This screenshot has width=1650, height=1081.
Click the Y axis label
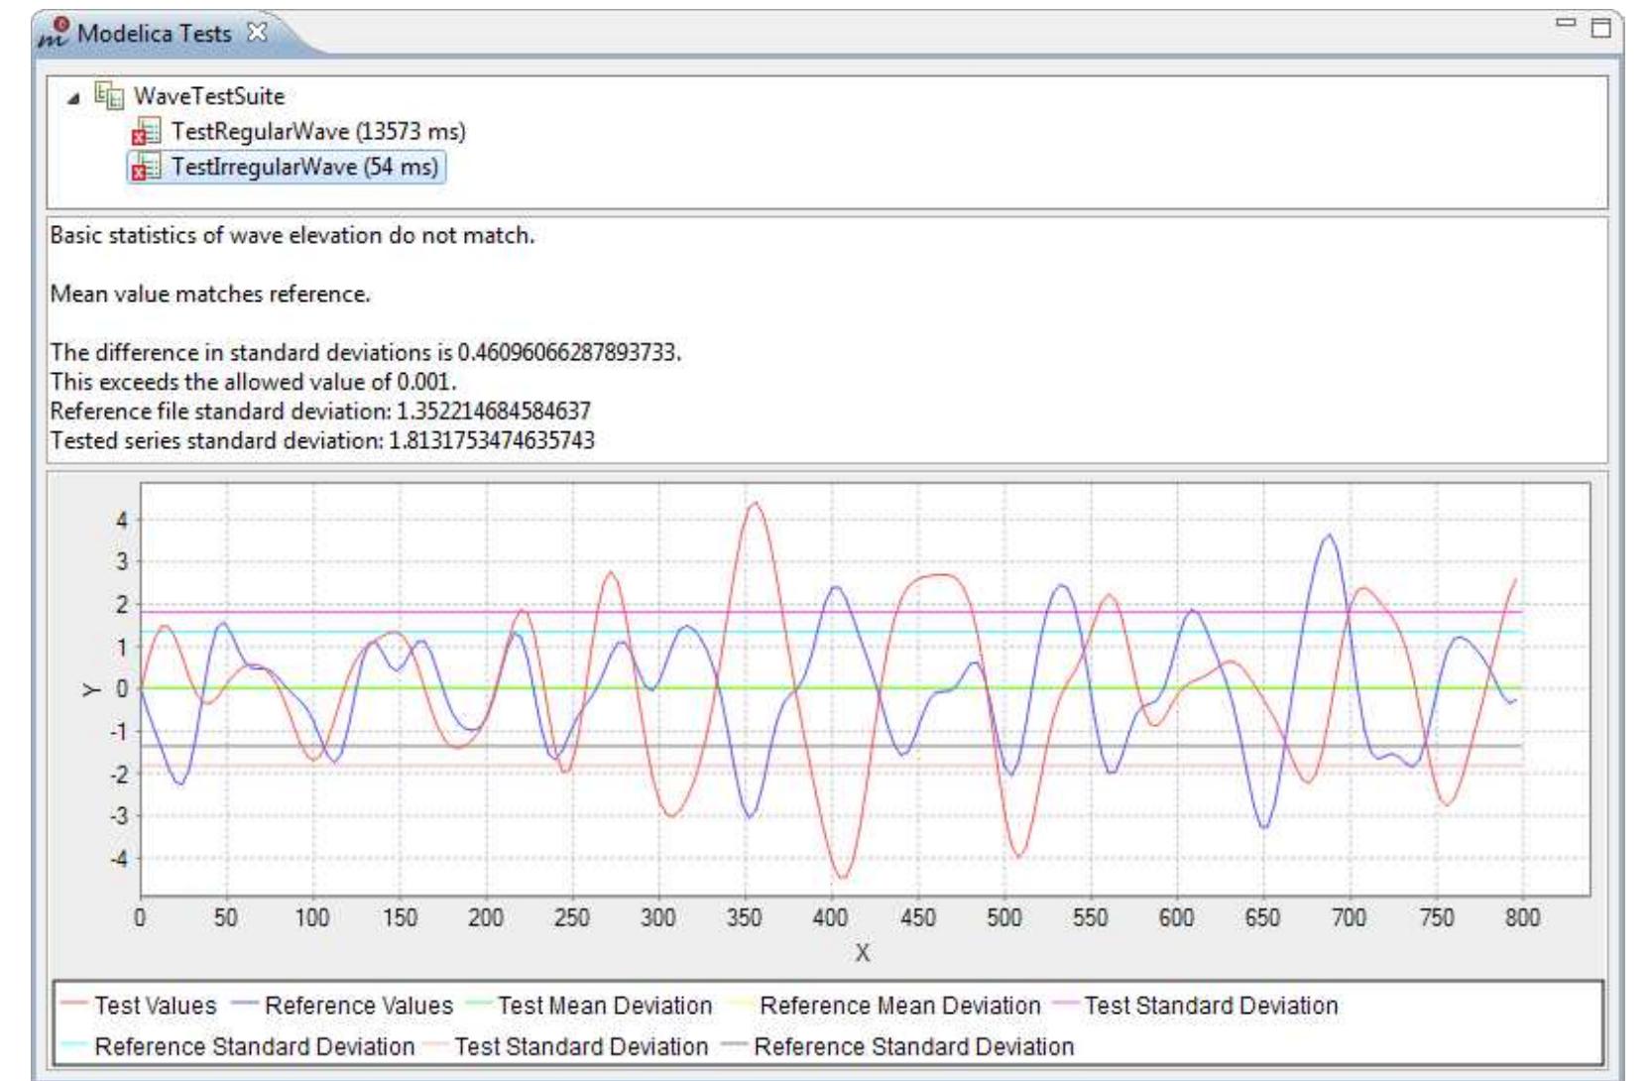pos(91,689)
